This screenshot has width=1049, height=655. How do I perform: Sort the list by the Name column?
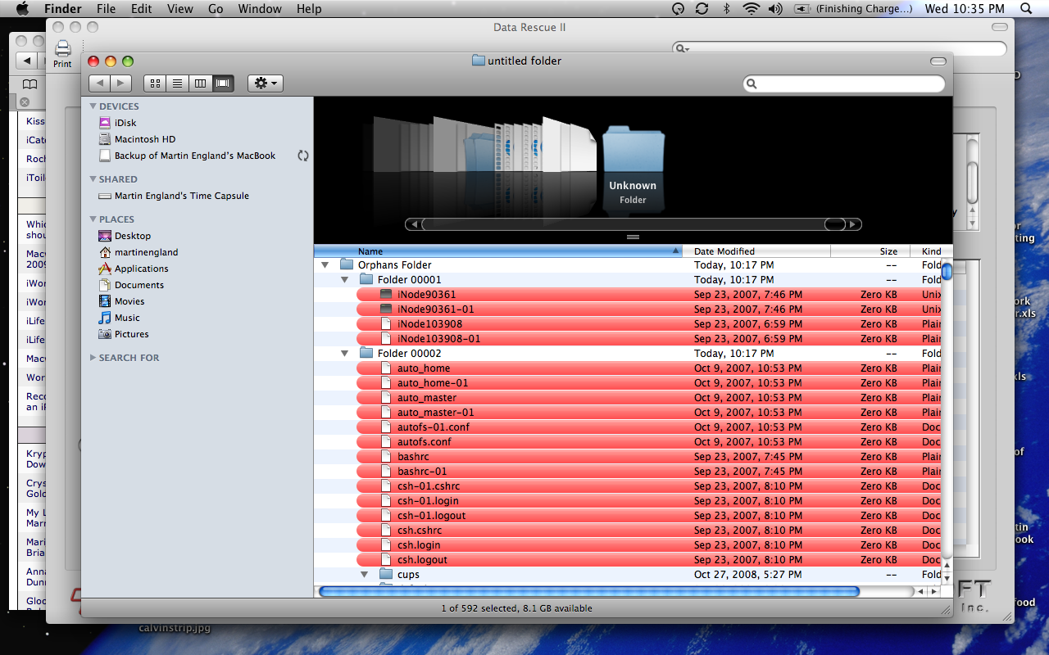point(498,251)
